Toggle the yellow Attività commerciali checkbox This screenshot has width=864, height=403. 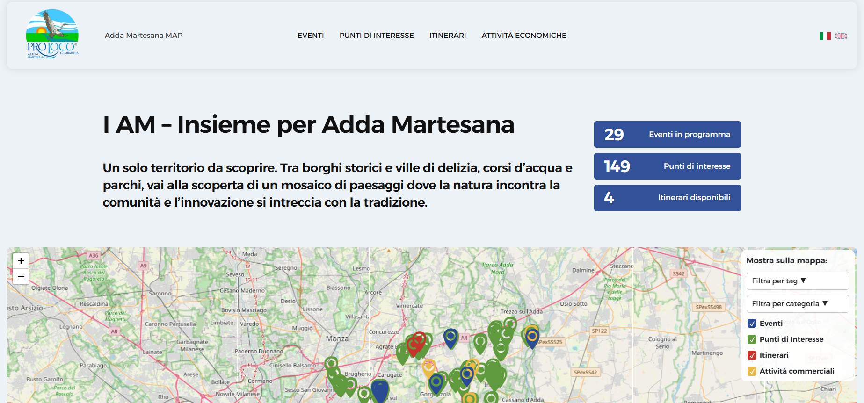752,371
